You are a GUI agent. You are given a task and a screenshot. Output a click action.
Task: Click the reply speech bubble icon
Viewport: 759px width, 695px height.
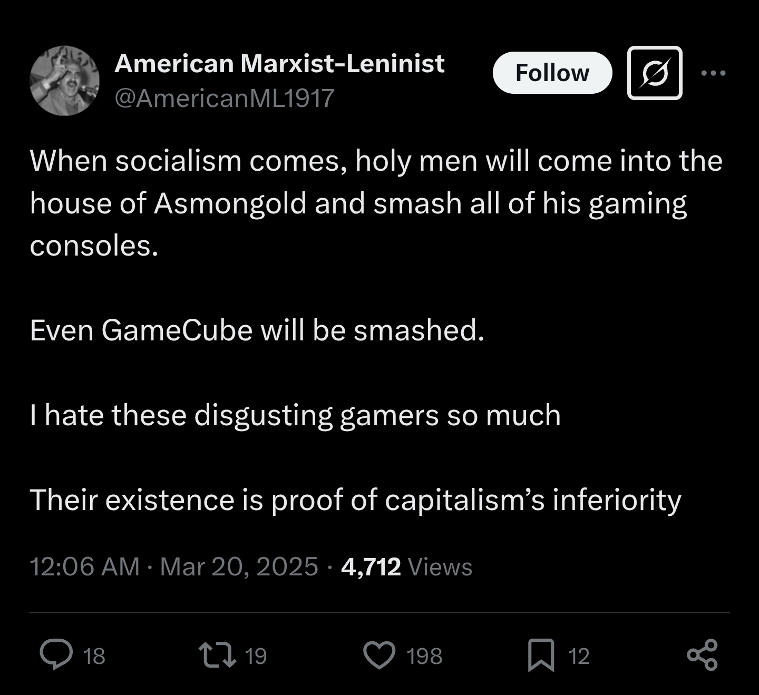pyautogui.click(x=57, y=655)
